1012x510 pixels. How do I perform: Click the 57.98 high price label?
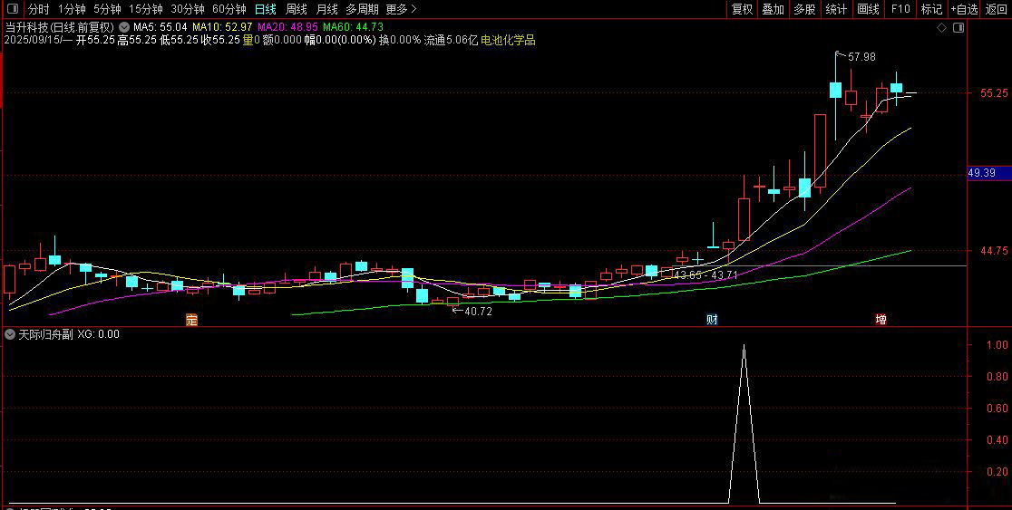coord(861,57)
